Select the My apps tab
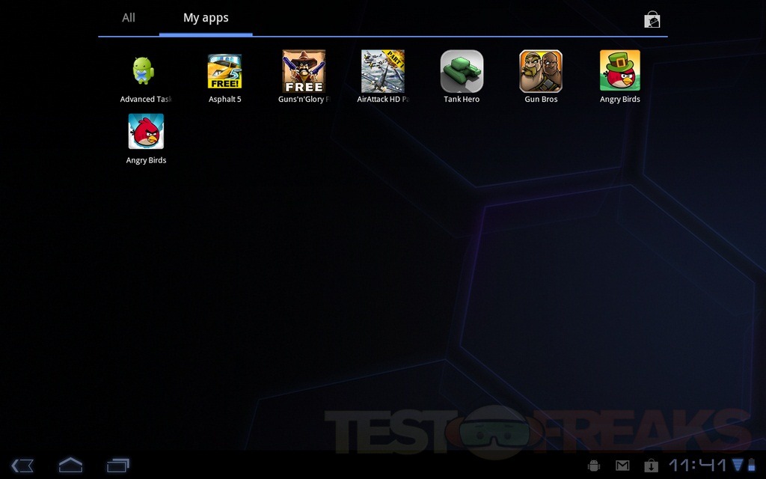 (x=206, y=18)
